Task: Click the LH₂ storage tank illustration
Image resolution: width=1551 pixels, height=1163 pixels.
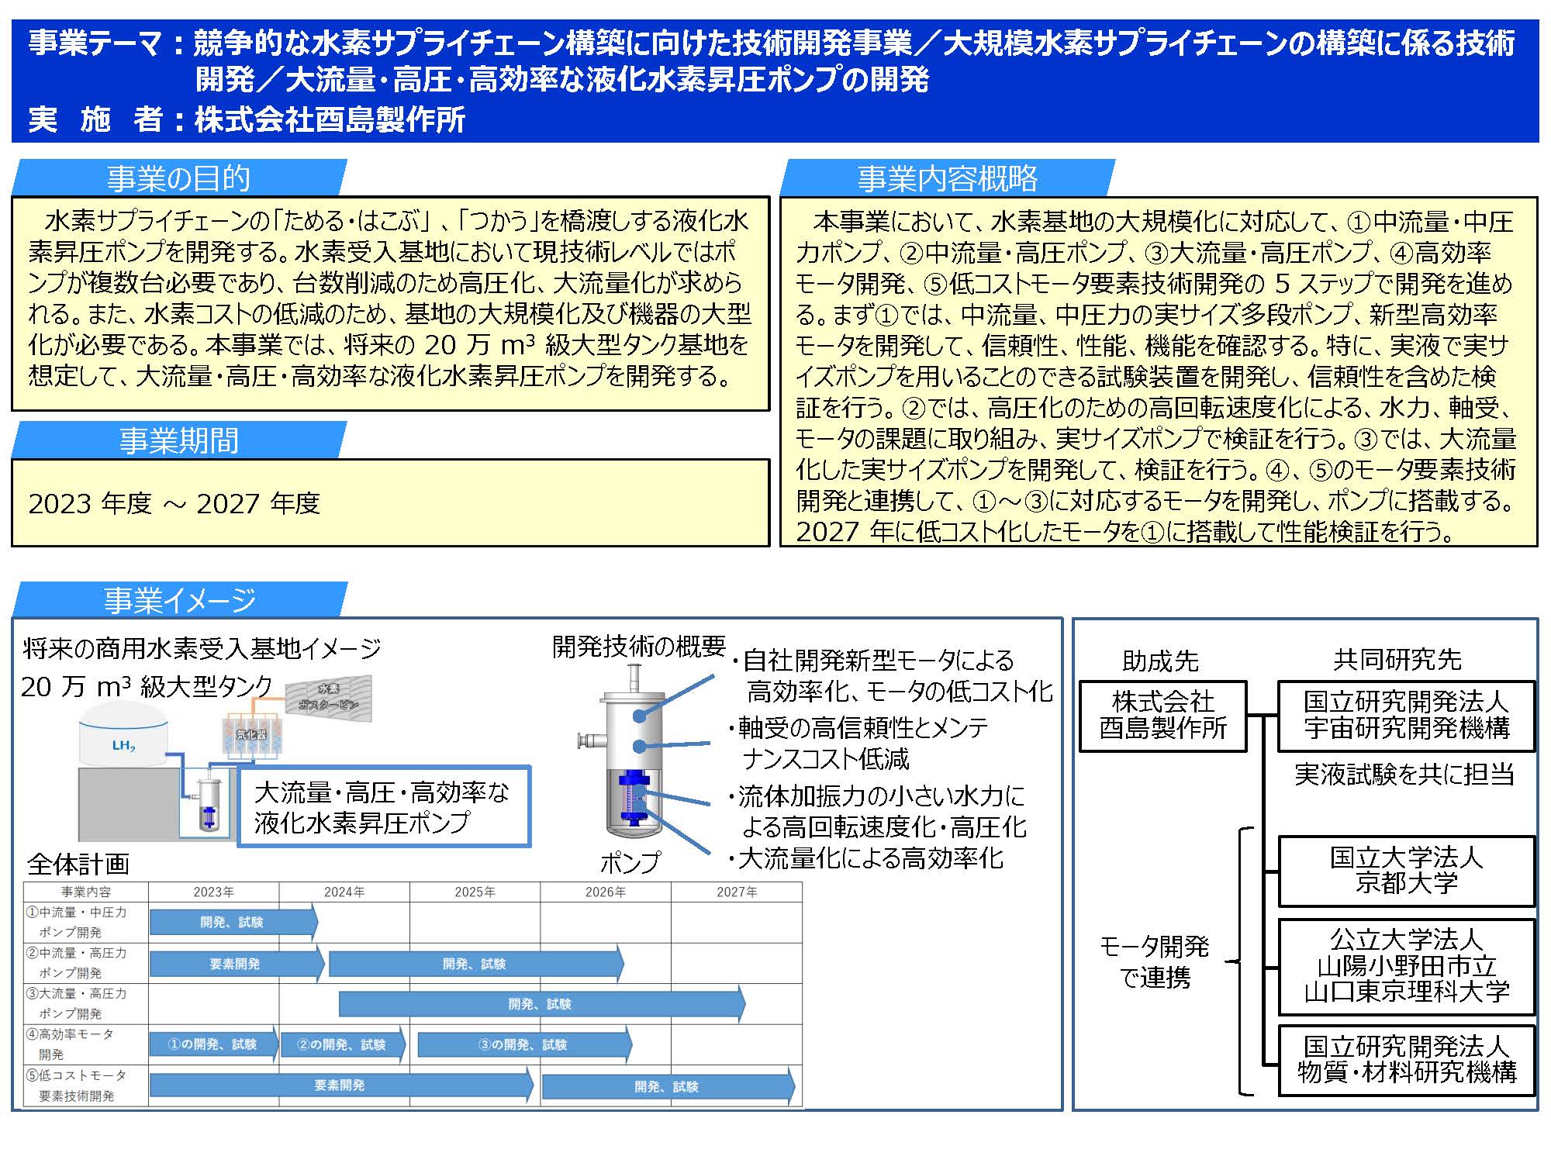Action: [123, 735]
